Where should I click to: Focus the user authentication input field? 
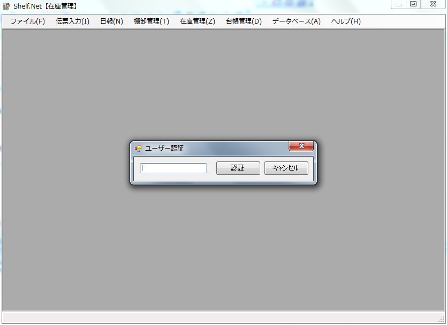tap(173, 168)
